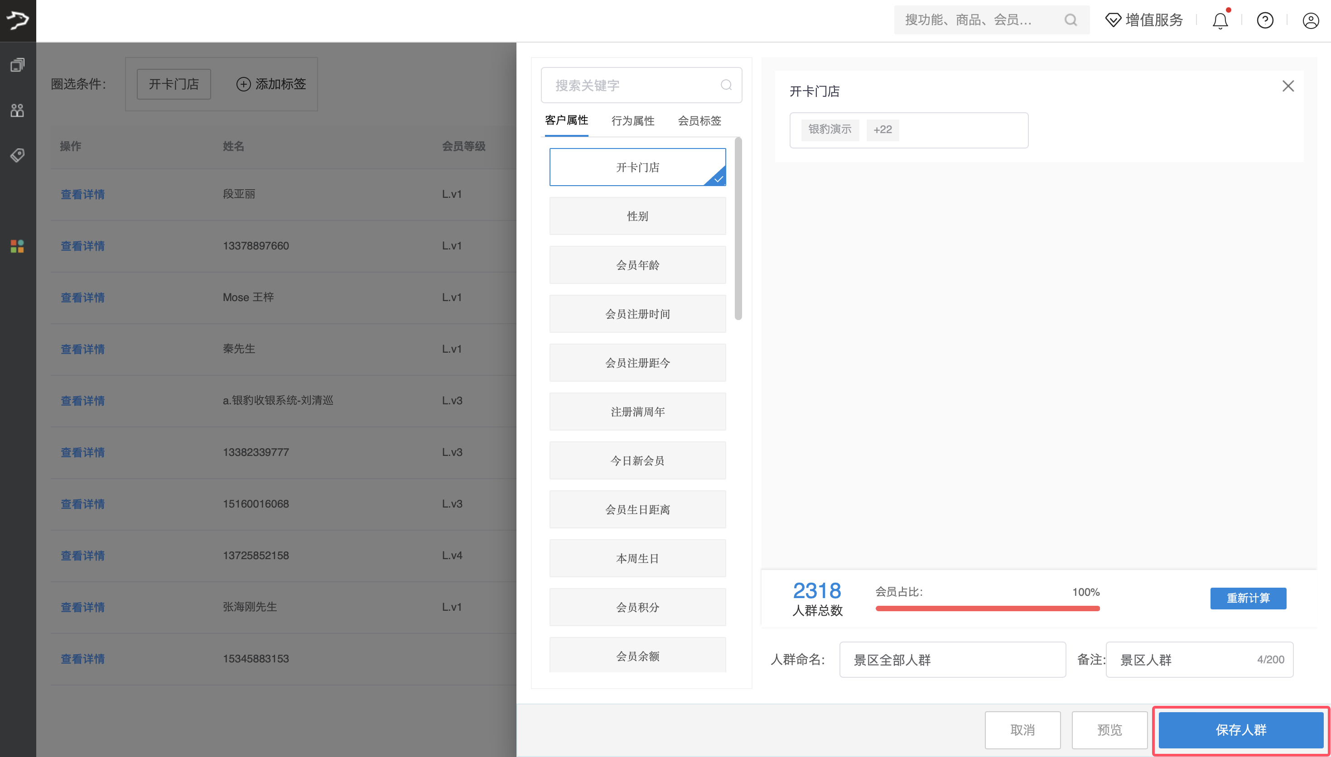Viewport: 1331px width, 757px height.
Task: Click the red 会员占比 progress bar
Action: click(x=987, y=607)
